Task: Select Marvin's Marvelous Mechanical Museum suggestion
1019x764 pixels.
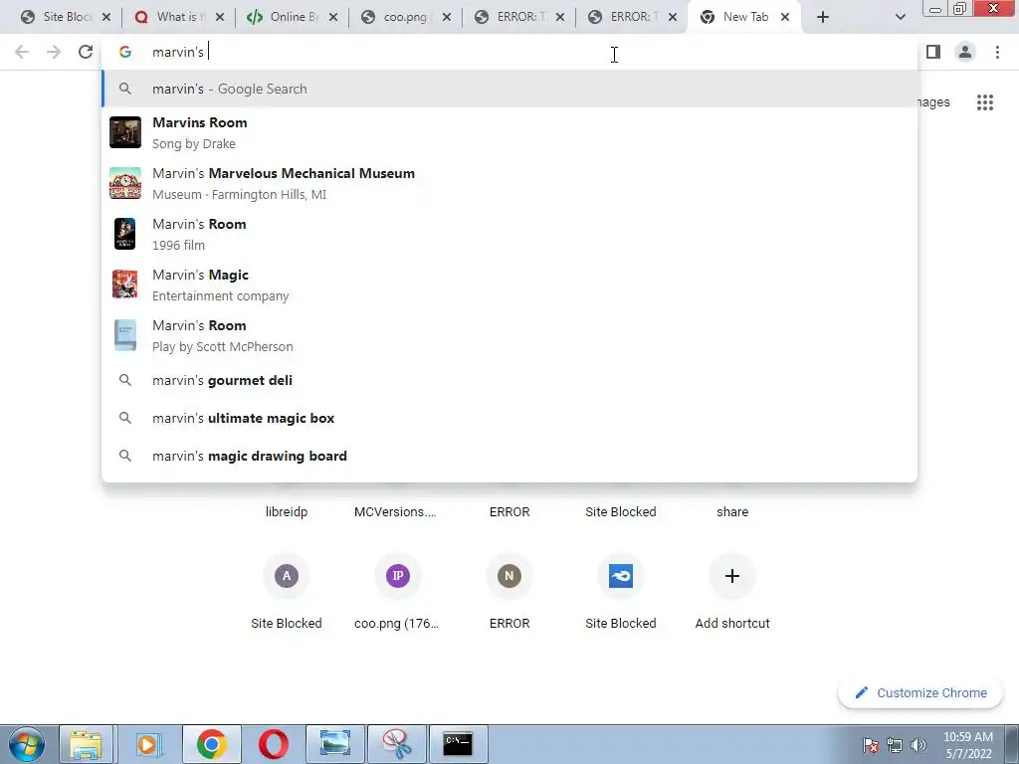Action: tap(509, 183)
